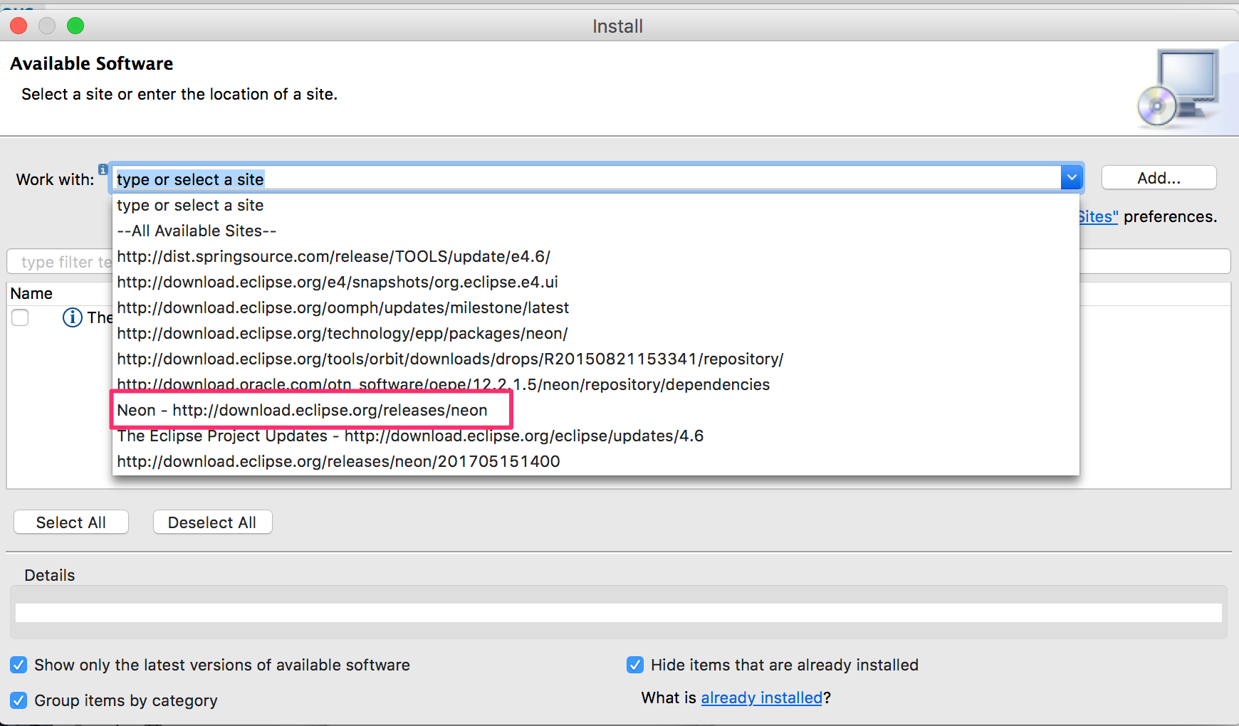Open the already installed link

click(x=761, y=698)
